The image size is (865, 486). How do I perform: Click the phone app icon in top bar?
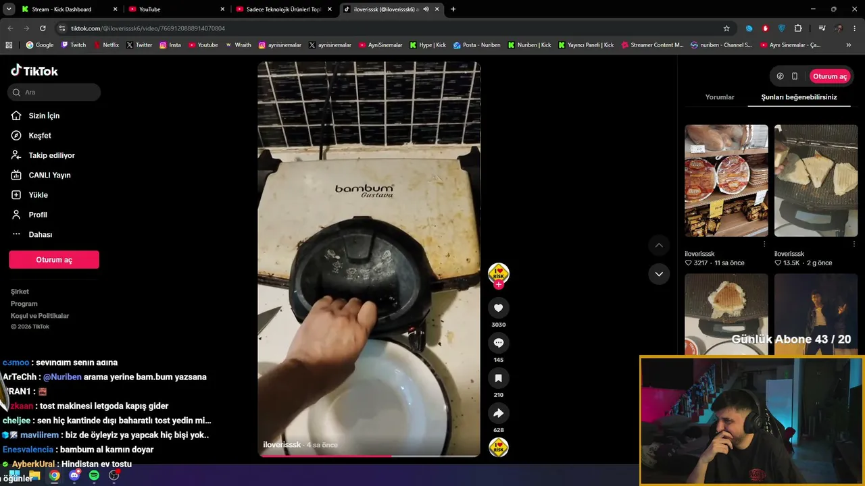coord(795,76)
